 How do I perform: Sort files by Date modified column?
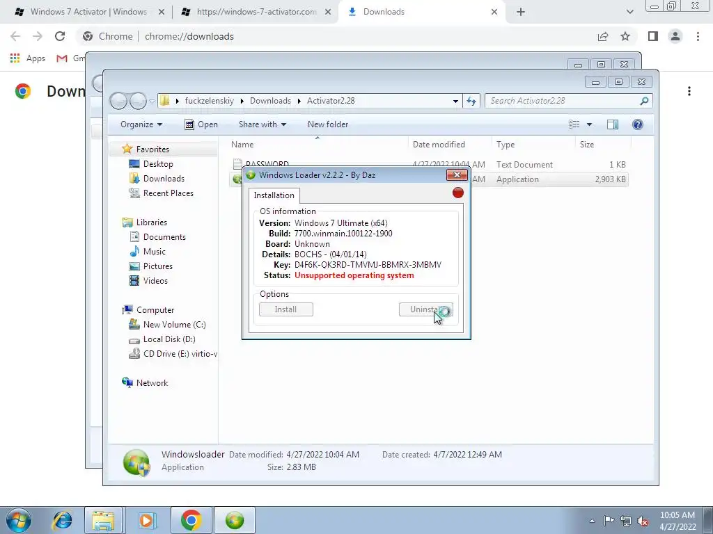coord(449,145)
